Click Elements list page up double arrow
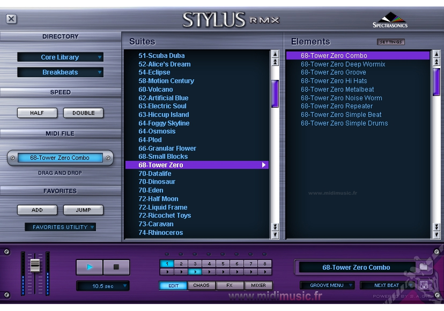Image resolution: width=444 pixels, height=311 pixels. tap(436, 62)
